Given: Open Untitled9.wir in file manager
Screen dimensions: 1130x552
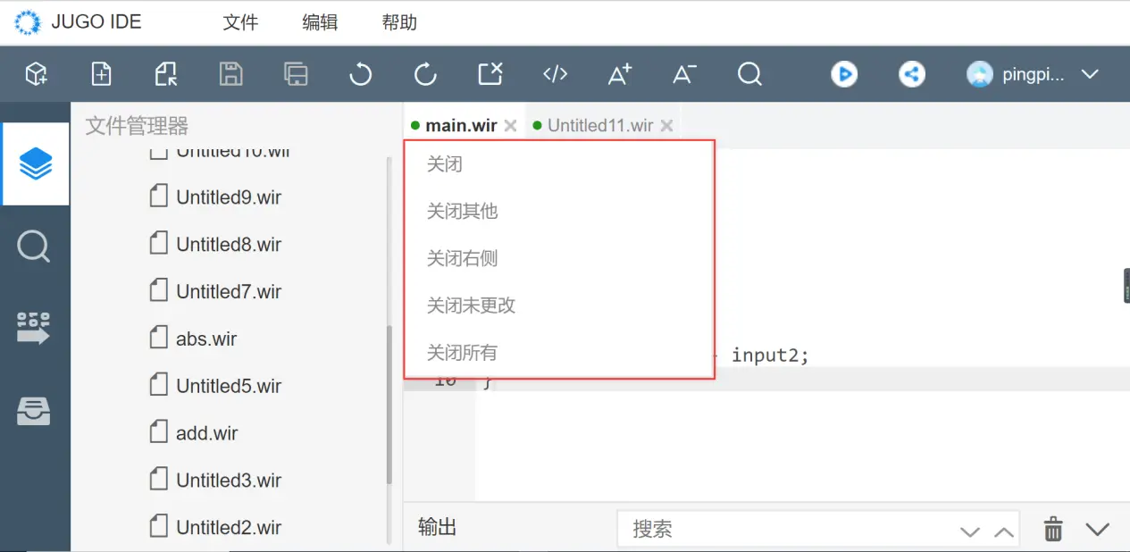Looking at the screenshot, I should pos(229,197).
